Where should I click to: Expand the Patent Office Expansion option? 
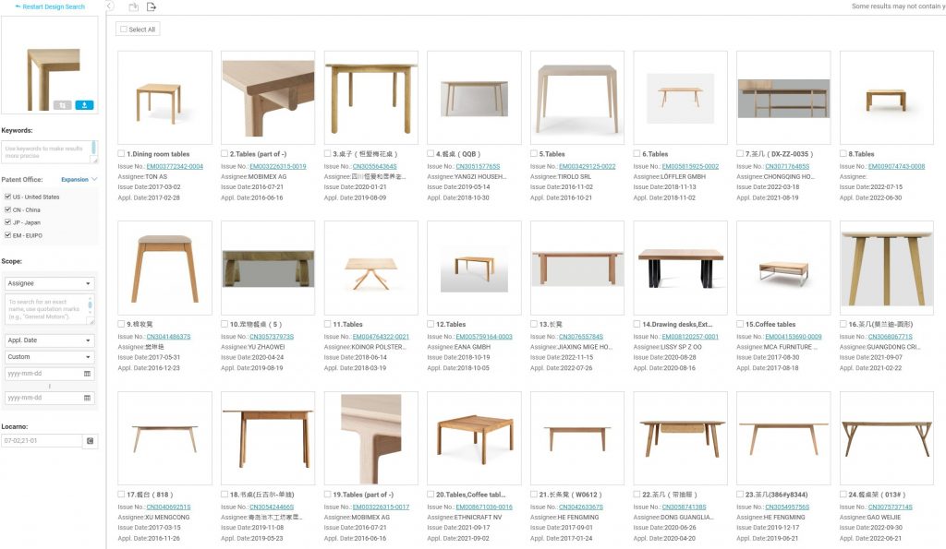pyautogui.click(x=79, y=180)
